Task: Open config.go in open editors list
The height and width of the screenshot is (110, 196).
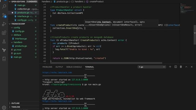Action: (x=22, y=20)
